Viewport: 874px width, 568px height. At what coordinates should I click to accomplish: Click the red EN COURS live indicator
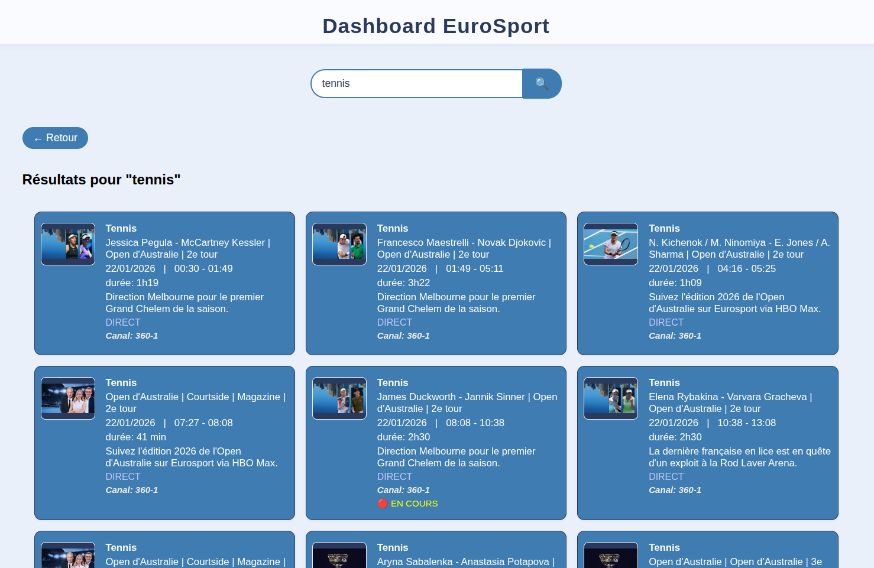408,504
